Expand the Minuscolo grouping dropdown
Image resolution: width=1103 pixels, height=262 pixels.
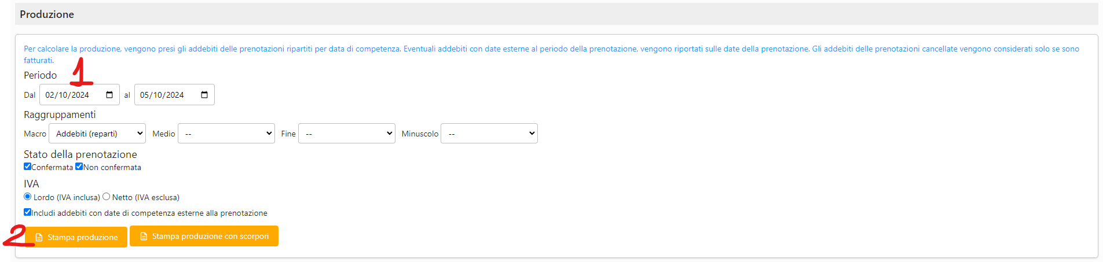pos(489,134)
